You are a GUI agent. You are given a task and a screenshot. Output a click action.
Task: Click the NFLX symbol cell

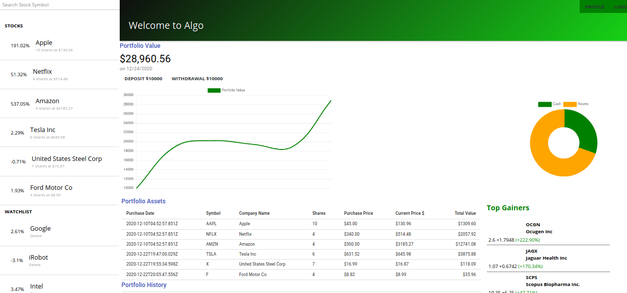[x=211, y=234]
